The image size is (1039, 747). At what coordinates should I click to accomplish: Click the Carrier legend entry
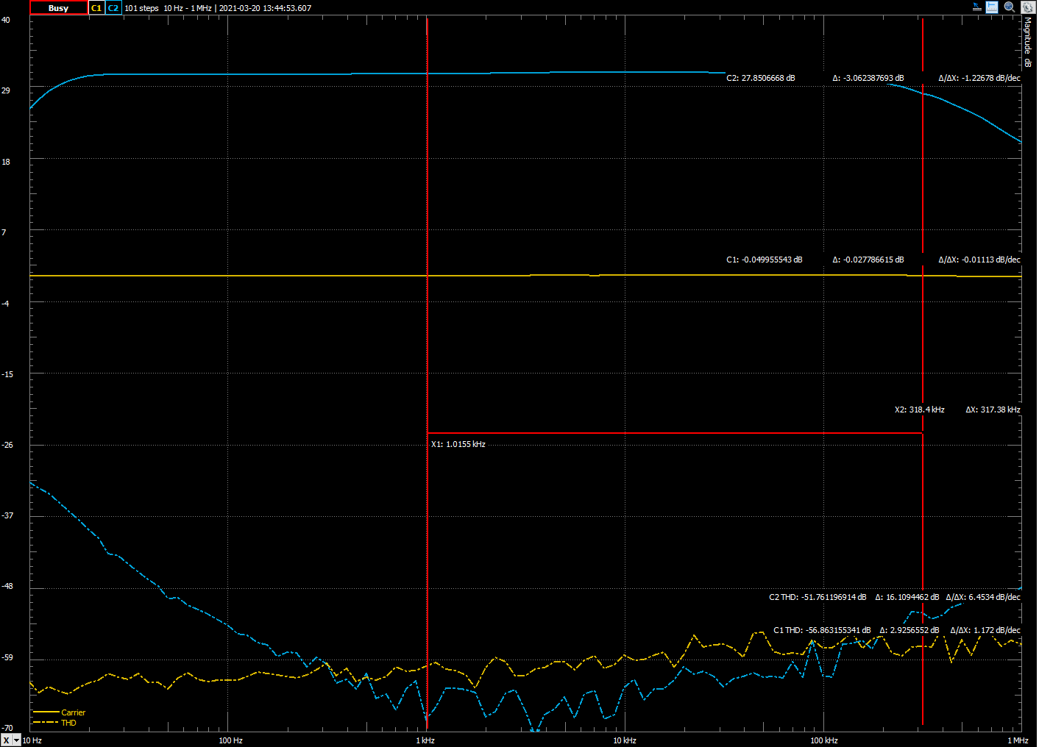coord(60,712)
